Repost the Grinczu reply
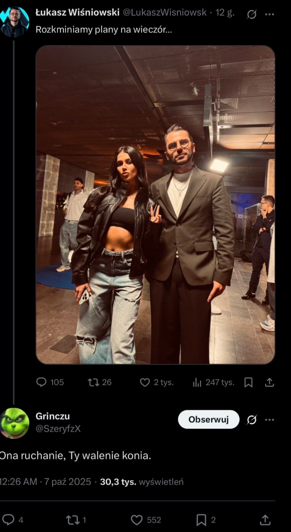Screen dimensions: 291x532 pos(72,520)
